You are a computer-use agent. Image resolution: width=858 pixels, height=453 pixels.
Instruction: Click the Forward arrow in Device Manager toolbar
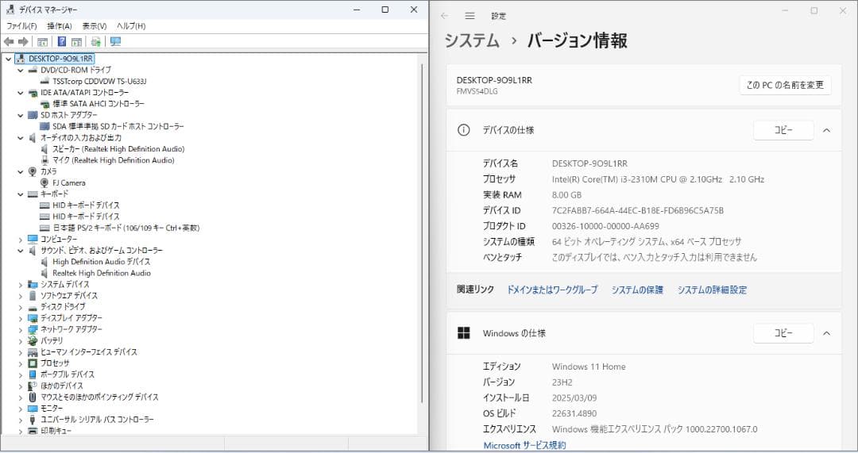tap(23, 41)
